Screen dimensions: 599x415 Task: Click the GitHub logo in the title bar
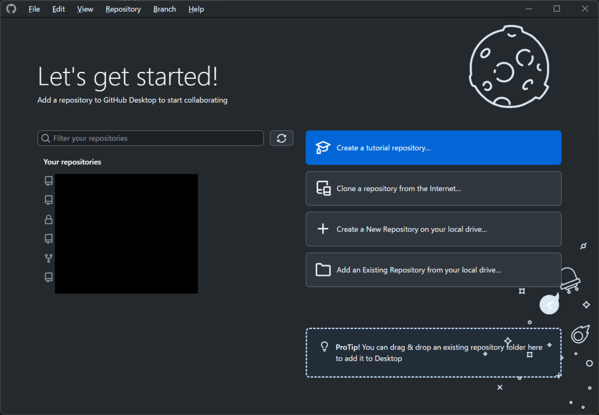(x=11, y=9)
